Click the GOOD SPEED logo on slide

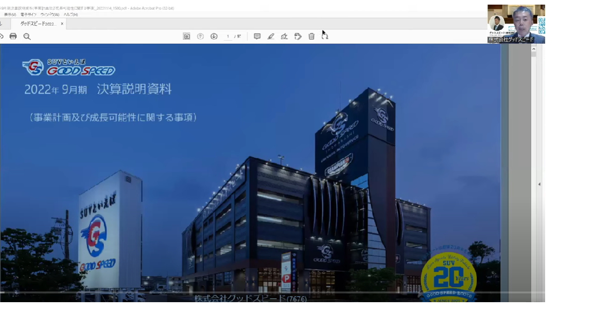(68, 67)
